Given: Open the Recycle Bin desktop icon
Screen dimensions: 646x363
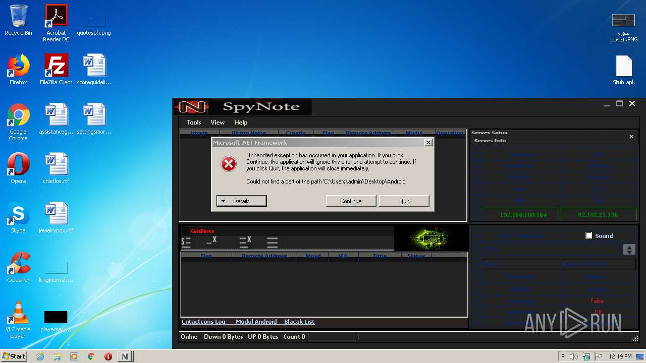Looking at the screenshot, I should (18, 20).
